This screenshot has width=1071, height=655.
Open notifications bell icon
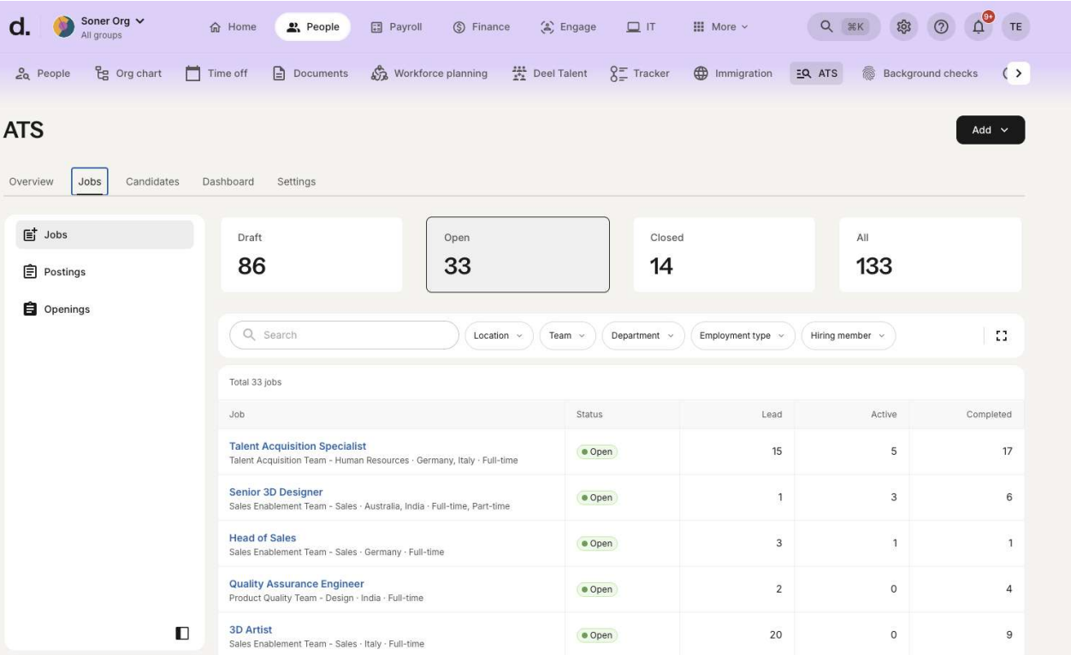tap(979, 27)
